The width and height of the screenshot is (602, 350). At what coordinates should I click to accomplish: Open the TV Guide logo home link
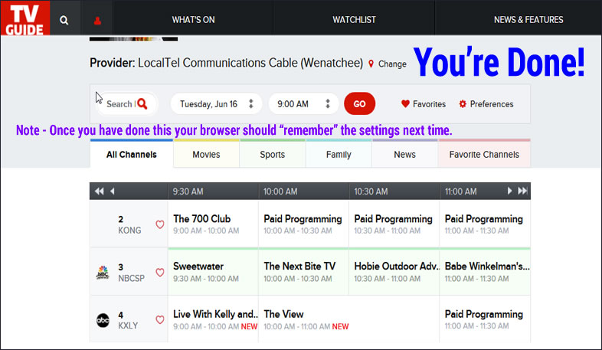[25, 18]
